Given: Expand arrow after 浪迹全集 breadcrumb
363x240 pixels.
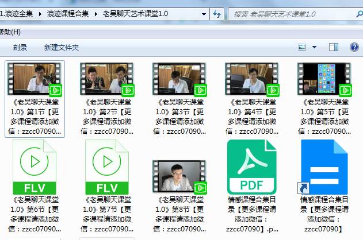Looking at the screenshot, I should click(40, 14).
